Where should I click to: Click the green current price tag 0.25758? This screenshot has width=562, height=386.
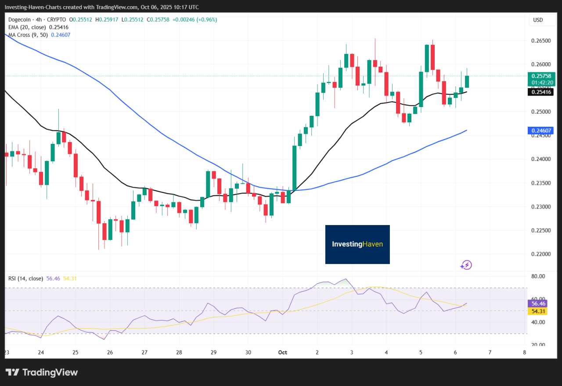(543, 76)
